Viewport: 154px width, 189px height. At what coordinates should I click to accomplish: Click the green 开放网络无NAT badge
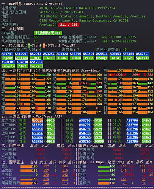(x=48, y=33)
